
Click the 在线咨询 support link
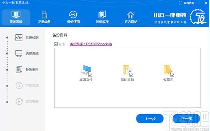click(x=189, y=3)
